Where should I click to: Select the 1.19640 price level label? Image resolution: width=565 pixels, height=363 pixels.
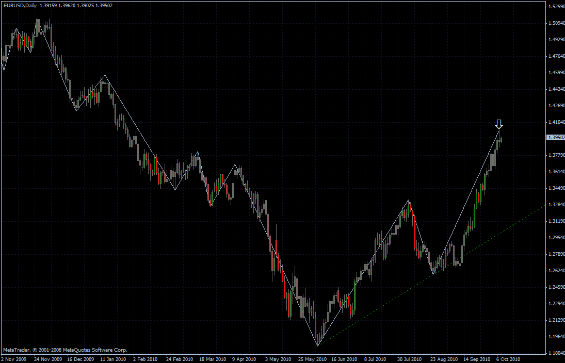557,337
